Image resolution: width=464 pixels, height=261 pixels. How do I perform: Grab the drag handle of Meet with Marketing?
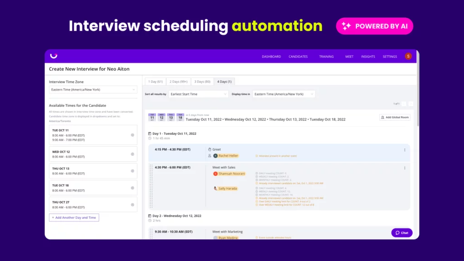pyautogui.click(x=151, y=234)
